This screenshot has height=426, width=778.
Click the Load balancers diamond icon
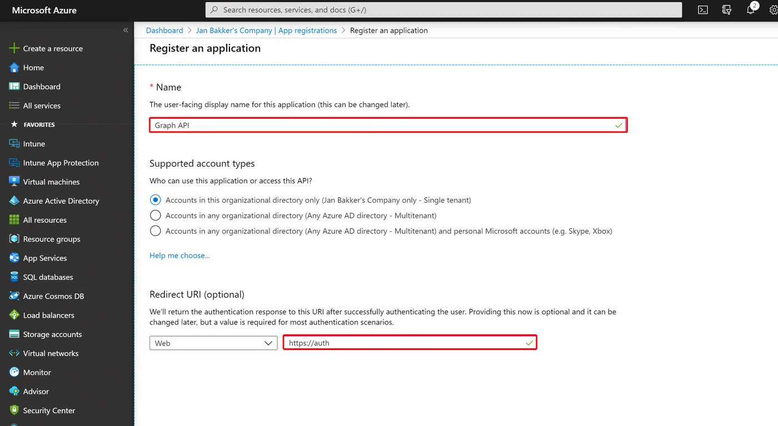14,315
